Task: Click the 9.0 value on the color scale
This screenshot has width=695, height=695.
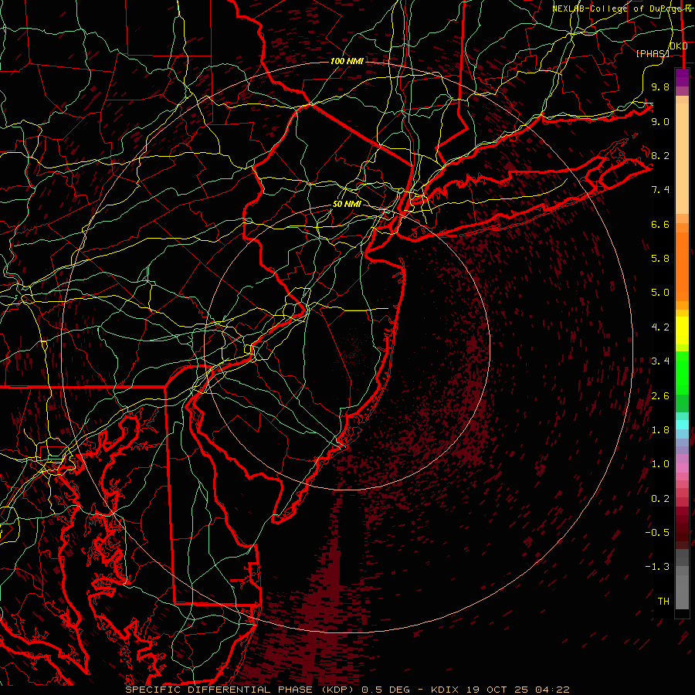Action: tap(660, 121)
